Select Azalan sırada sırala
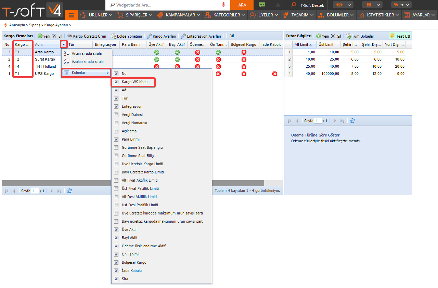The width and height of the screenshot is (438, 288). tap(87, 62)
